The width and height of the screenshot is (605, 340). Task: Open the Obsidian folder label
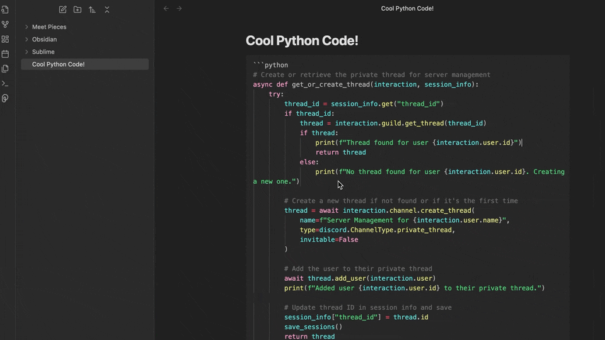pyautogui.click(x=44, y=39)
